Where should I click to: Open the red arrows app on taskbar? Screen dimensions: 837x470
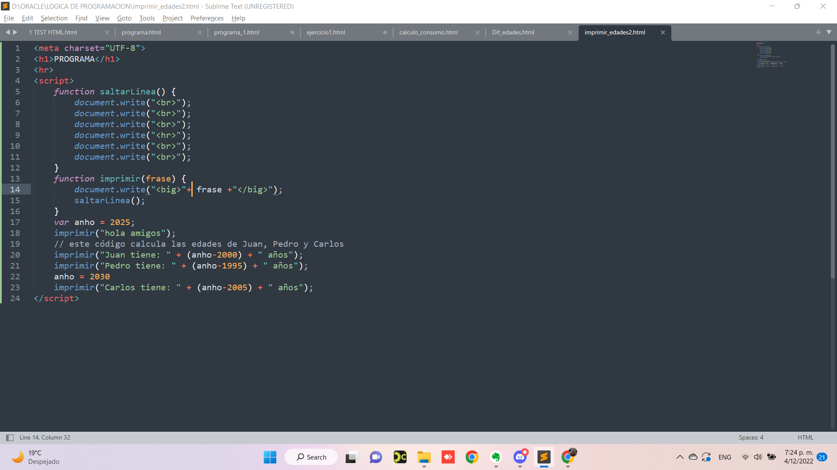(x=448, y=457)
